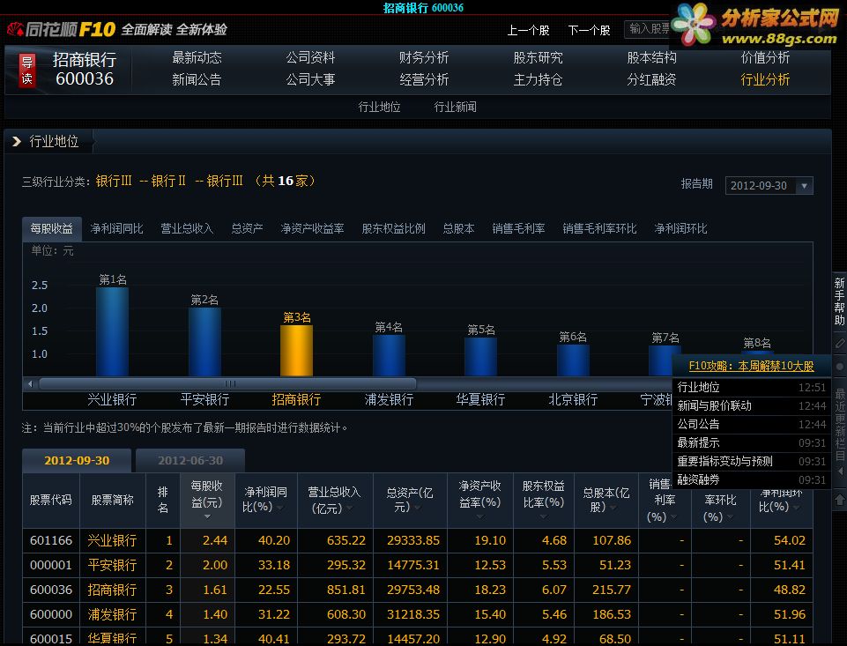This screenshot has height=646, width=847.
Task: Open the 公司资料 menu item
Action: pyautogui.click(x=310, y=58)
